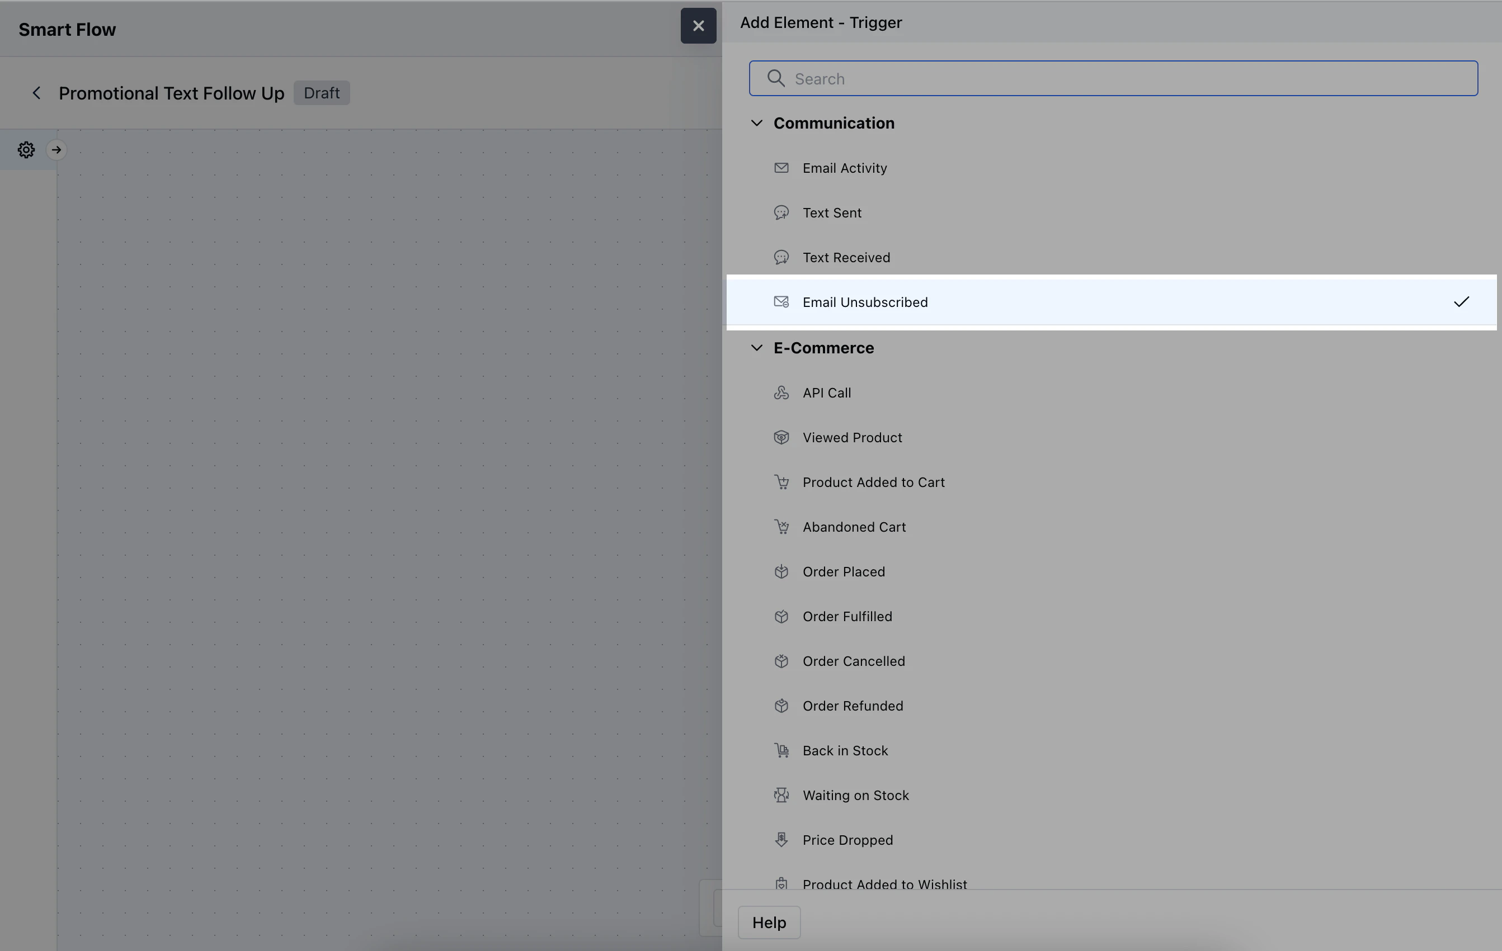Image resolution: width=1502 pixels, height=951 pixels.
Task: Click the Communication section heading
Action: (x=834, y=123)
